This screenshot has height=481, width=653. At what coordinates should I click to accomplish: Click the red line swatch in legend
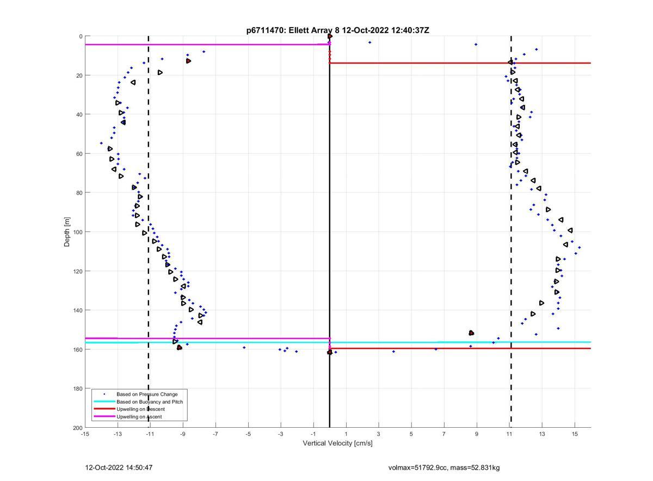(x=104, y=409)
